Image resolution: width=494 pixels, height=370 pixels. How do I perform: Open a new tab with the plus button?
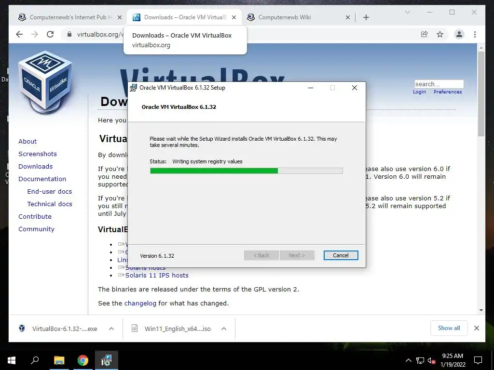pos(366,17)
